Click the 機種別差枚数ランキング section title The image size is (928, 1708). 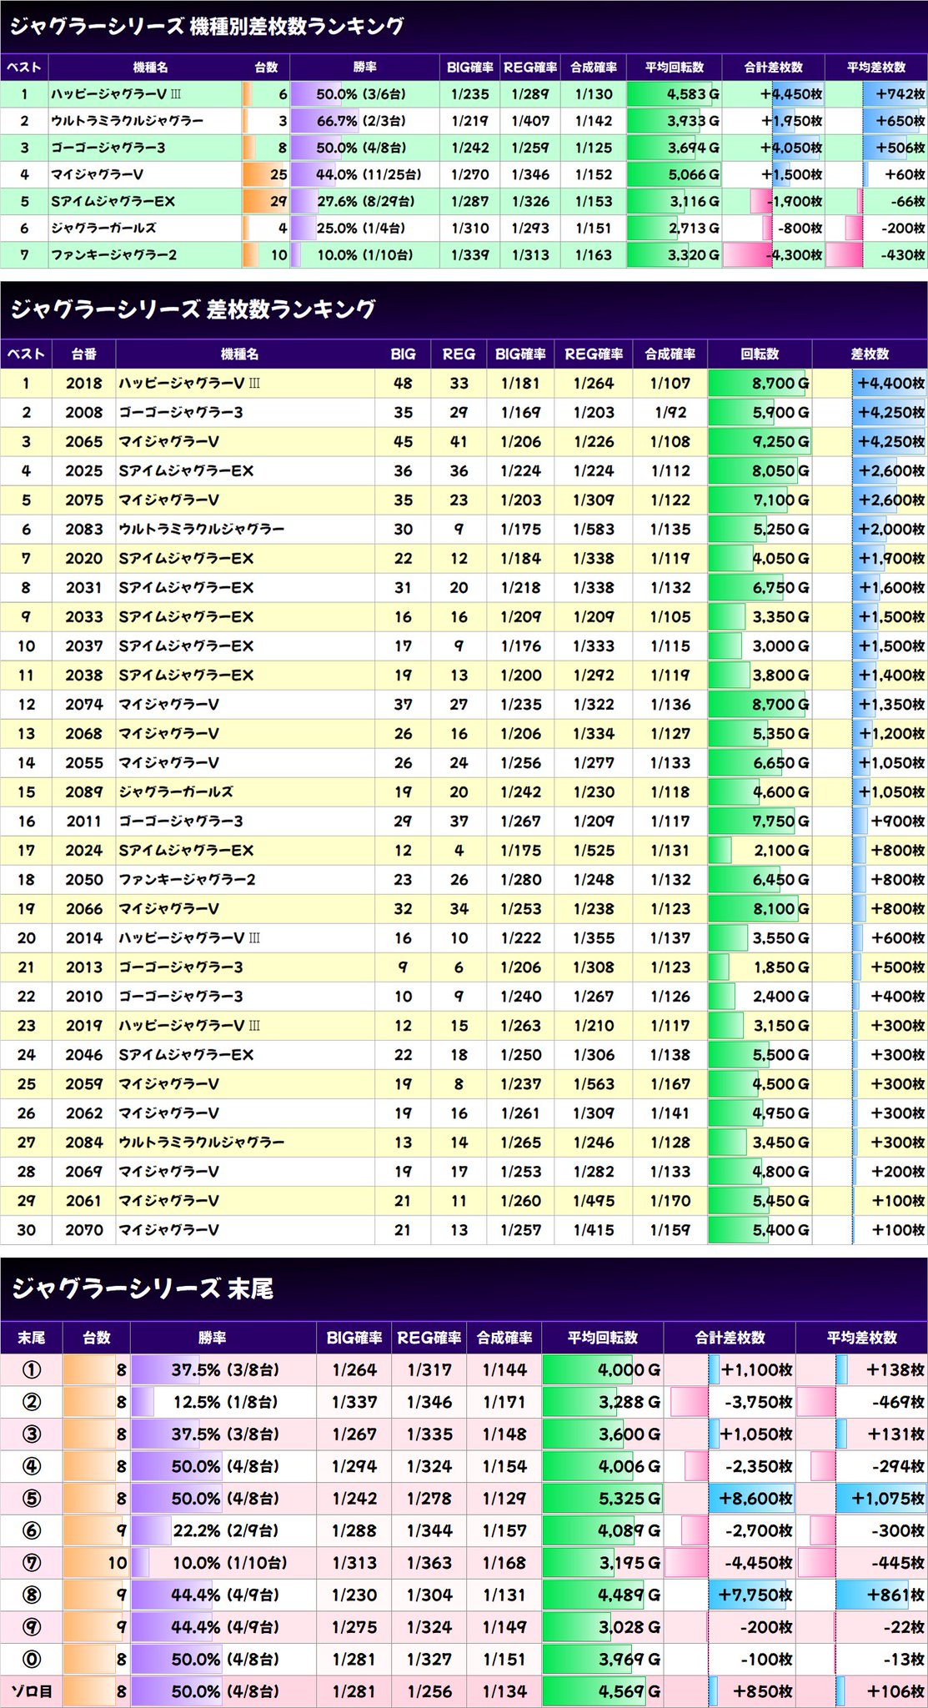[x=206, y=26]
